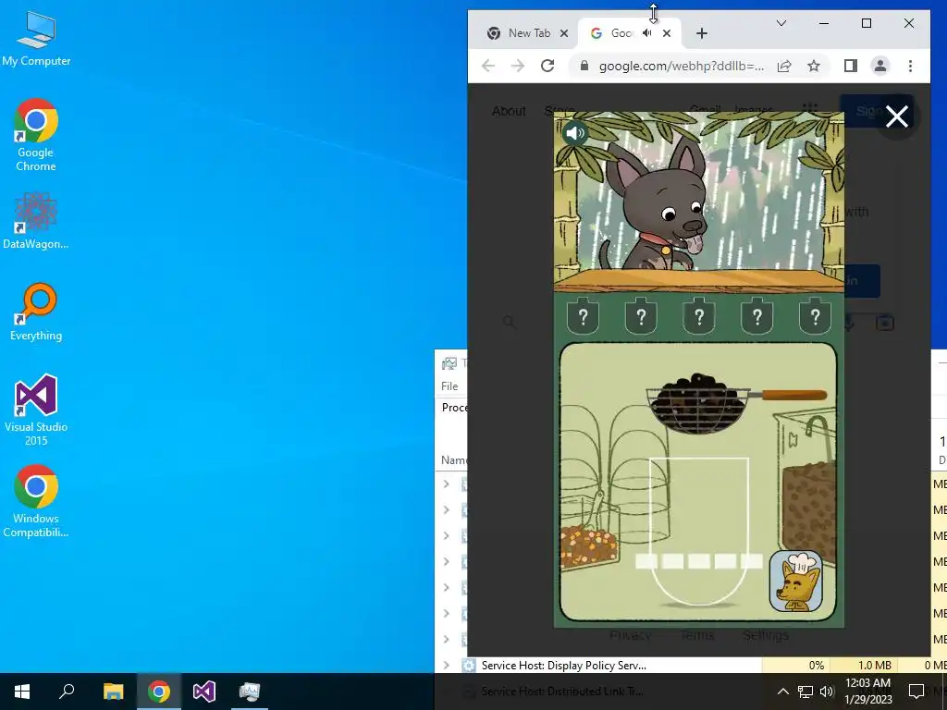
Task: Open Google Chrome desktop shortcut
Action: (36, 135)
